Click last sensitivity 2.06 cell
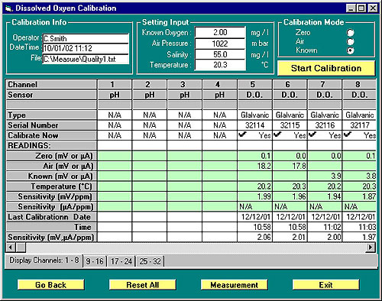This screenshot has height=301, width=382. [x=254, y=238]
